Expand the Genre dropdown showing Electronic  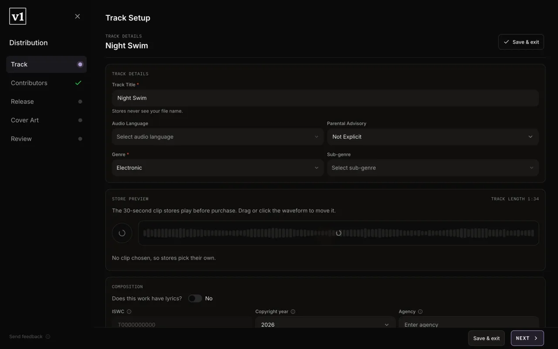[x=218, y=168]
